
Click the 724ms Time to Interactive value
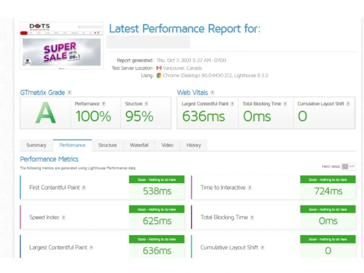point(328,191)
